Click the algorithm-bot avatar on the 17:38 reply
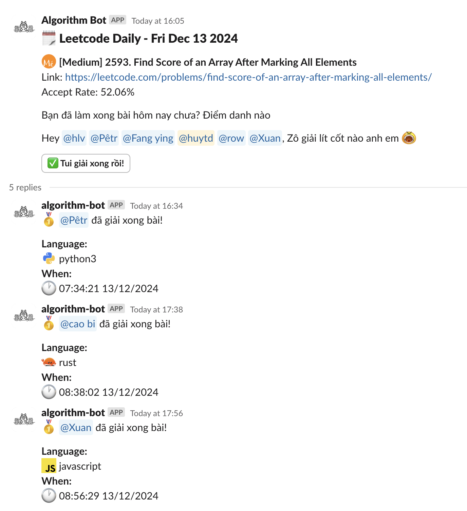This screenshot has height=511, width=467. coord(24,316)
